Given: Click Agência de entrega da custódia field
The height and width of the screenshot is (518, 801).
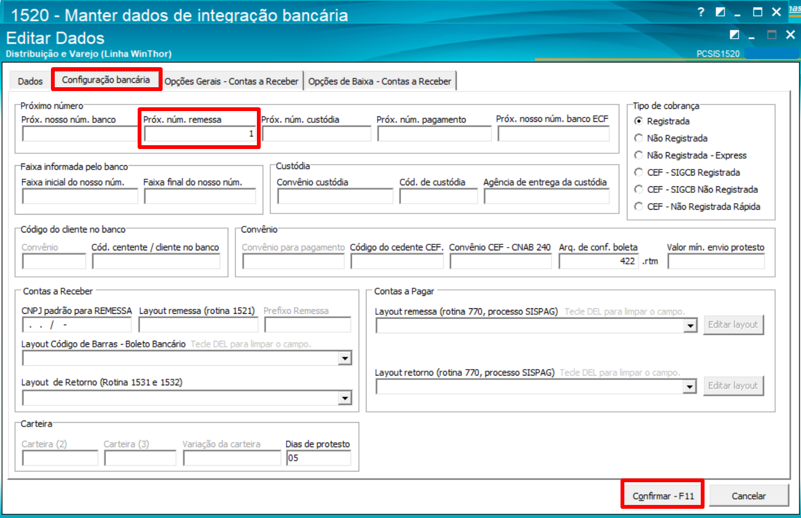Looking at the screenshot, I should (x=547, y=197).
